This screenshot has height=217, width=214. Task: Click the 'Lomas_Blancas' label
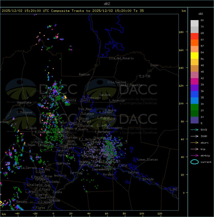click(148, 160)
